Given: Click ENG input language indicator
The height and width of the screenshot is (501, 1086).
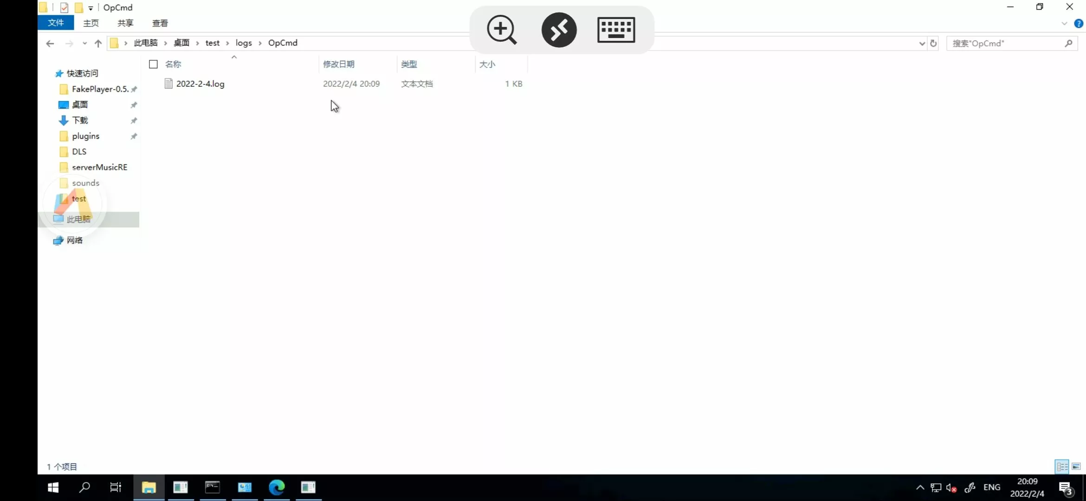Looking at the screenshot, I should click(992, 488).
